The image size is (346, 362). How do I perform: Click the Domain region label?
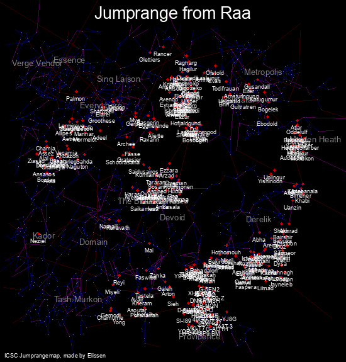point(93,242)
